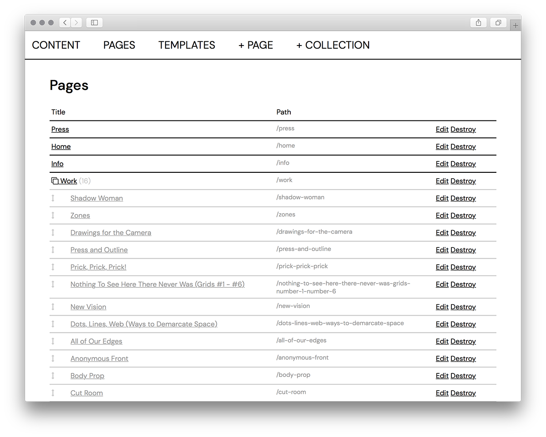The height and width of the screenshot is (437, 546).
Task: Click the reorder handle for Cut Room
Action: click(53, 393)
